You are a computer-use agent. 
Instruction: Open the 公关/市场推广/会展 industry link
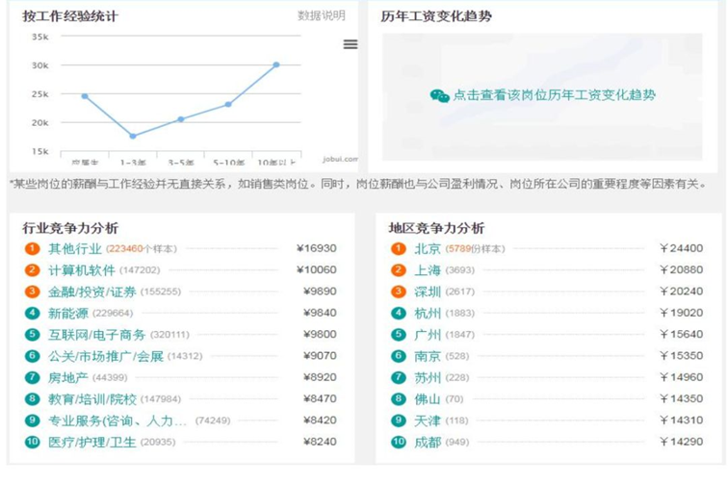click(106, 356)
